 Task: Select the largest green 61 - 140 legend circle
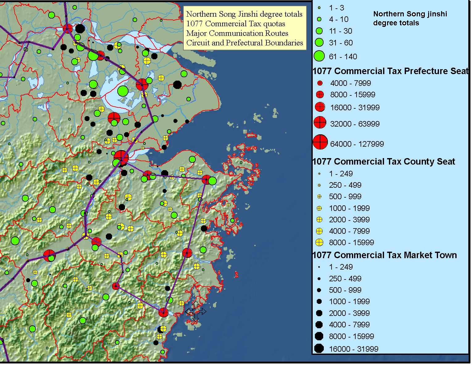319,56
